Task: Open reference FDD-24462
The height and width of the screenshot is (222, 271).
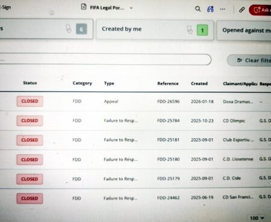Action: [169, 198]
